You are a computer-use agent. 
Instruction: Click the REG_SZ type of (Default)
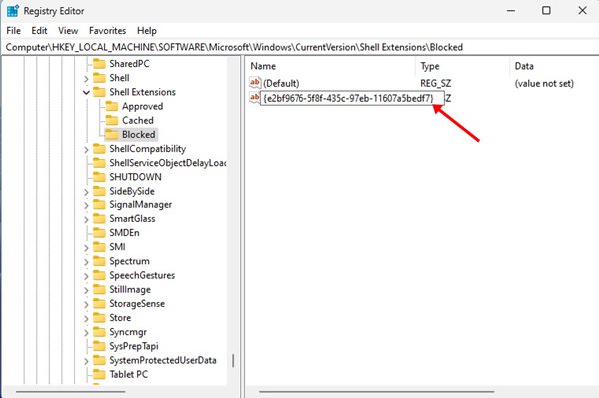[436, 83]
